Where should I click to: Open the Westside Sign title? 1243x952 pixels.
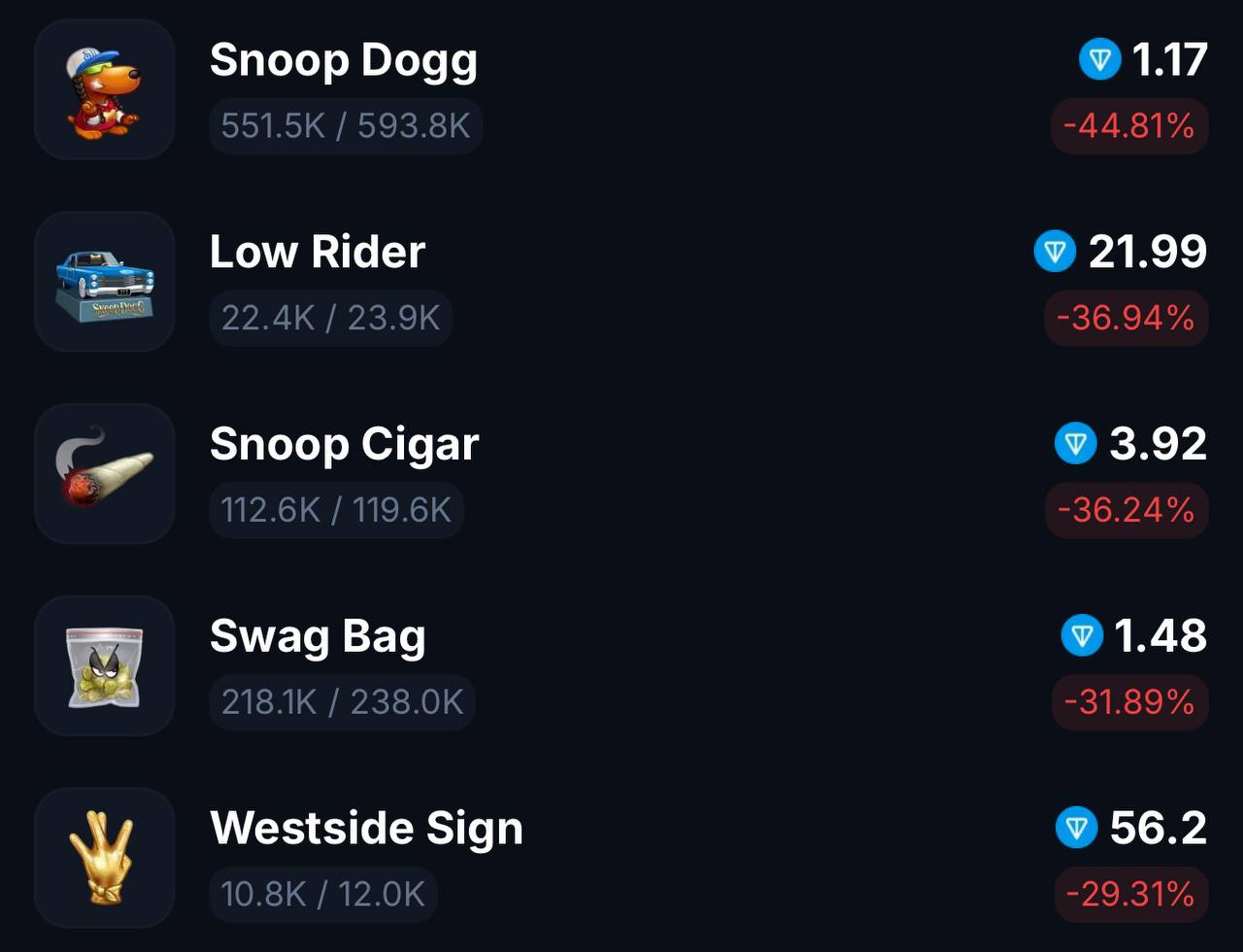pos(366,828)
